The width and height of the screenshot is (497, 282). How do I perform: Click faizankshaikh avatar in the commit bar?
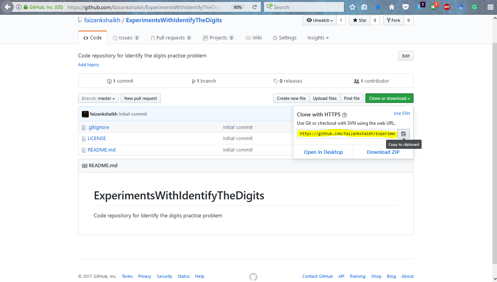(85, 114)
